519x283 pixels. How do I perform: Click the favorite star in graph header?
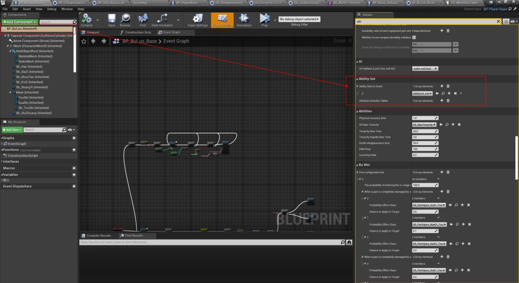point(84,41)
